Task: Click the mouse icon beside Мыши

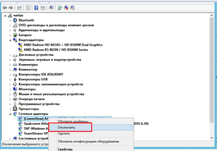Action: (15, 94)
